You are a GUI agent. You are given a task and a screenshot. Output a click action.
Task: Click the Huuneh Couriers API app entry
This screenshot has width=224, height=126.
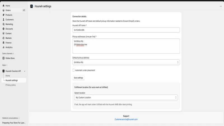(14, 71)
